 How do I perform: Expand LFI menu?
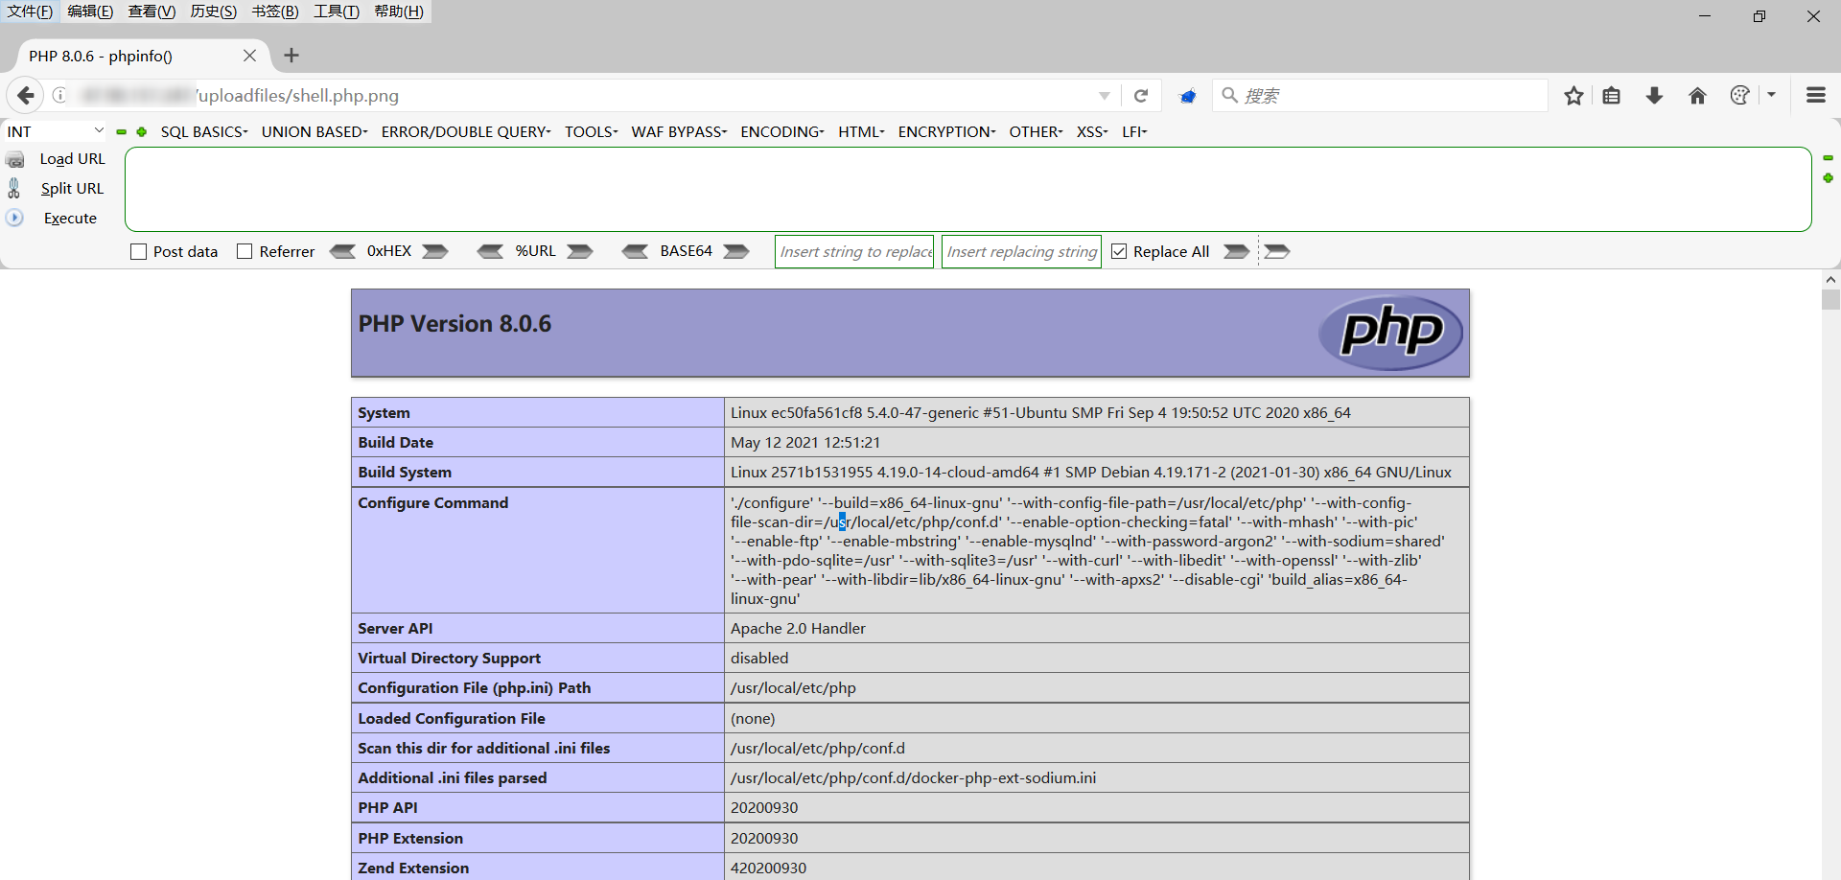(1134, 131)
